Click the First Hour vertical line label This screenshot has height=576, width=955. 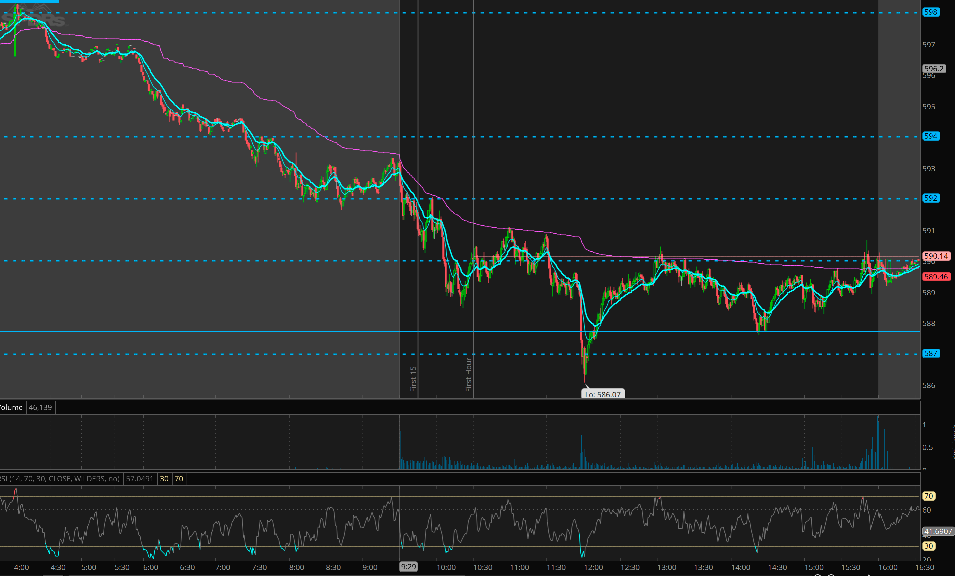(x=469, y=374)
